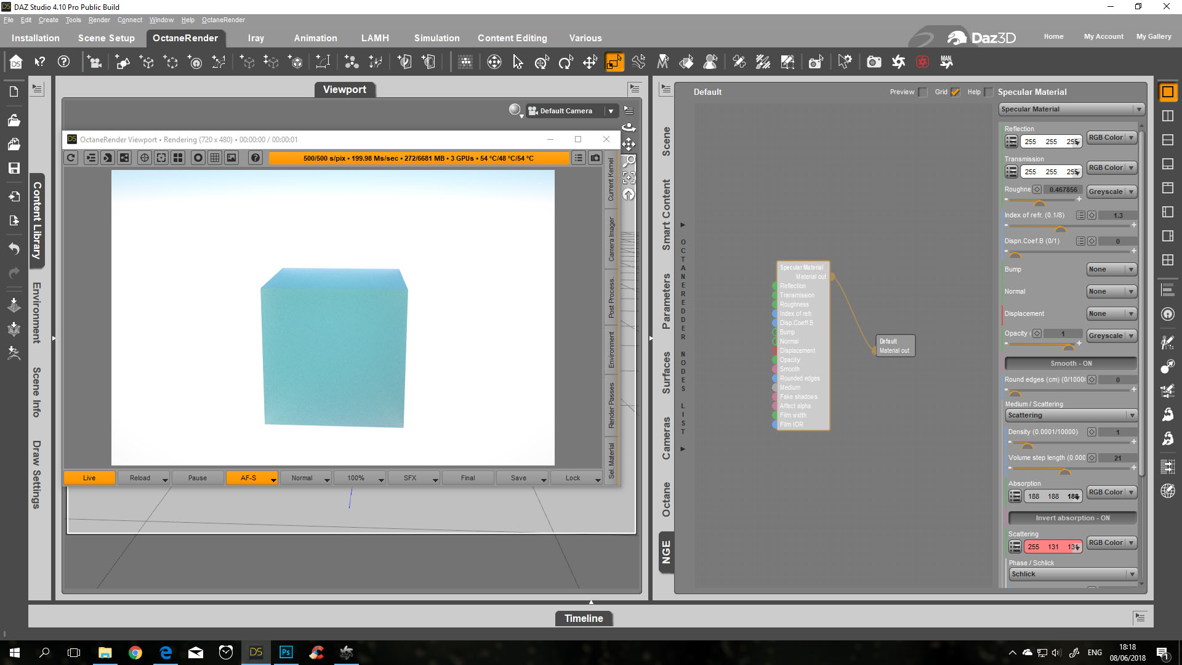Switch to the Iray tab
This screenshot has width=1182, height=665.
(255, 38)
